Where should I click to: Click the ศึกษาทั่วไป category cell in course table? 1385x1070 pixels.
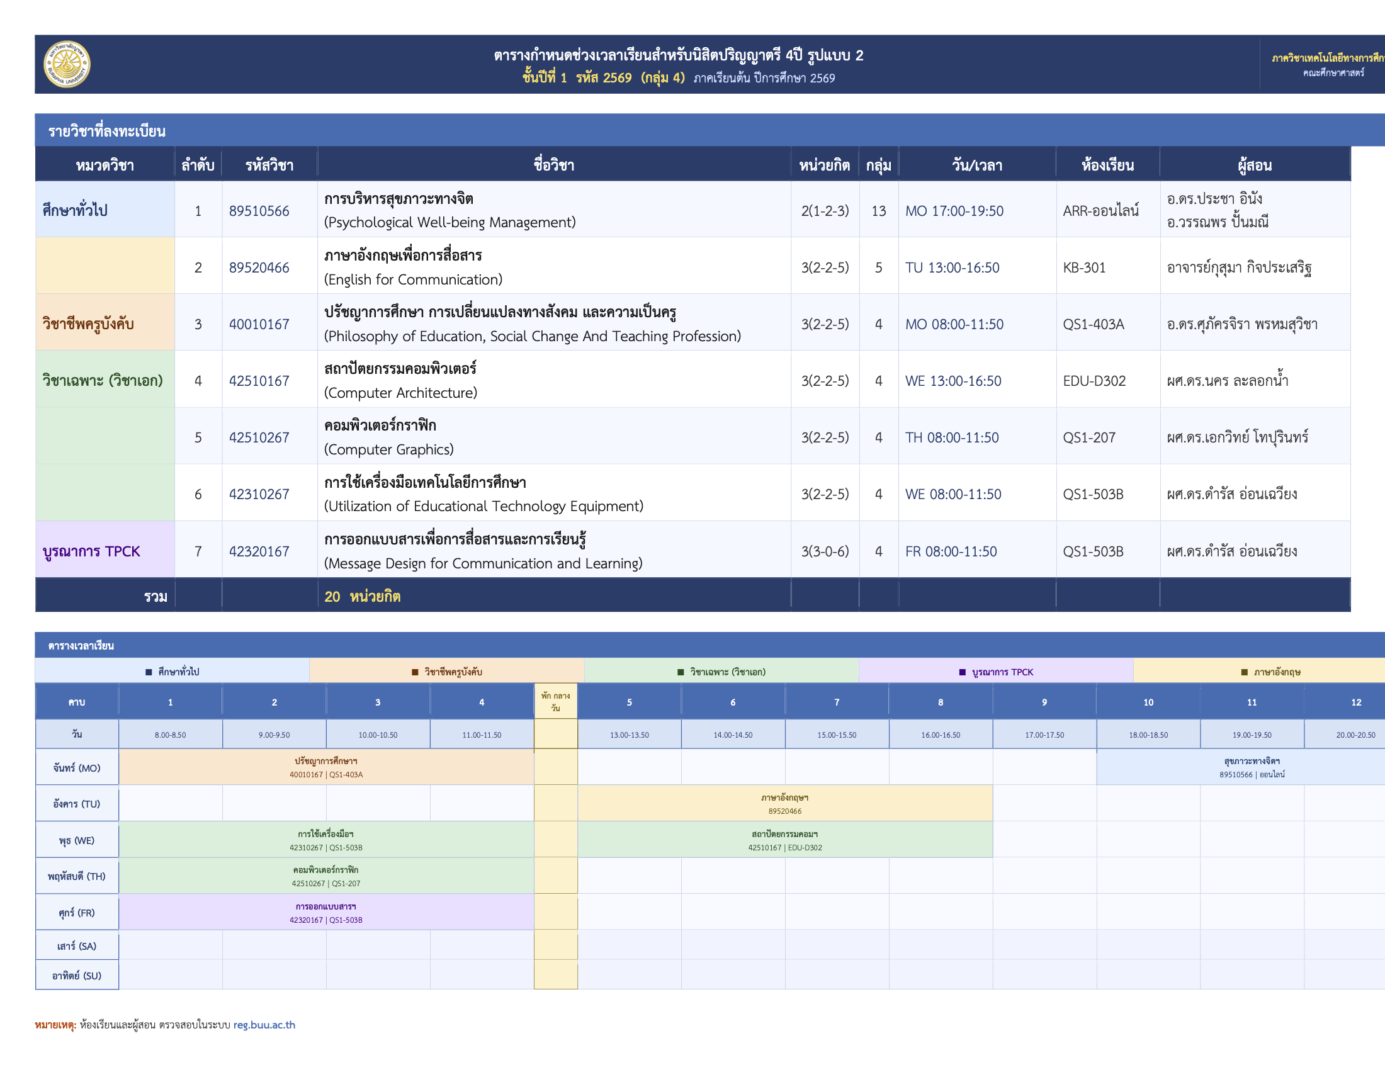click(x=105, y=209)
